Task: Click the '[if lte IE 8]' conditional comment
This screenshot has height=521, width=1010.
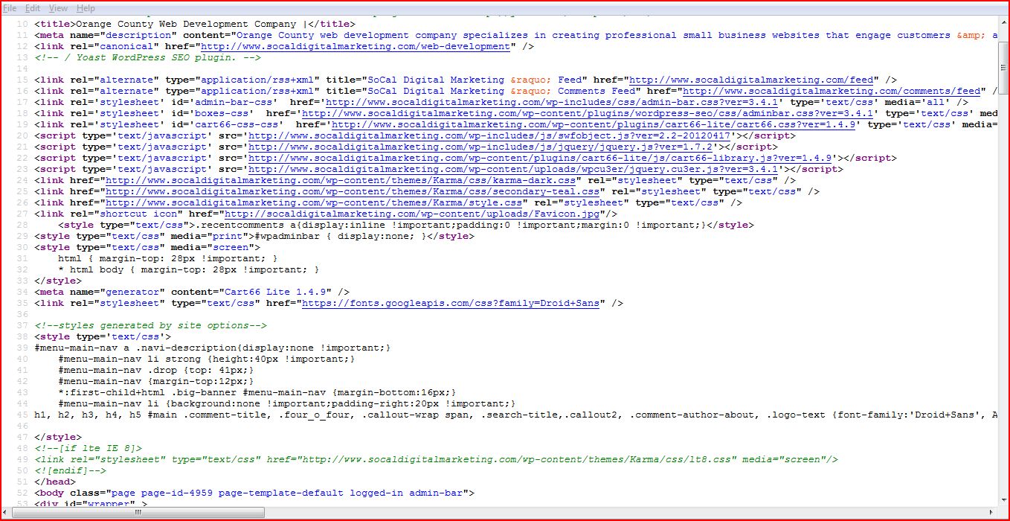Action: 88,448
